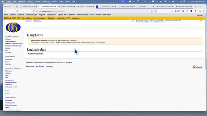Go to Nächstältere Version

coord(48,42)
